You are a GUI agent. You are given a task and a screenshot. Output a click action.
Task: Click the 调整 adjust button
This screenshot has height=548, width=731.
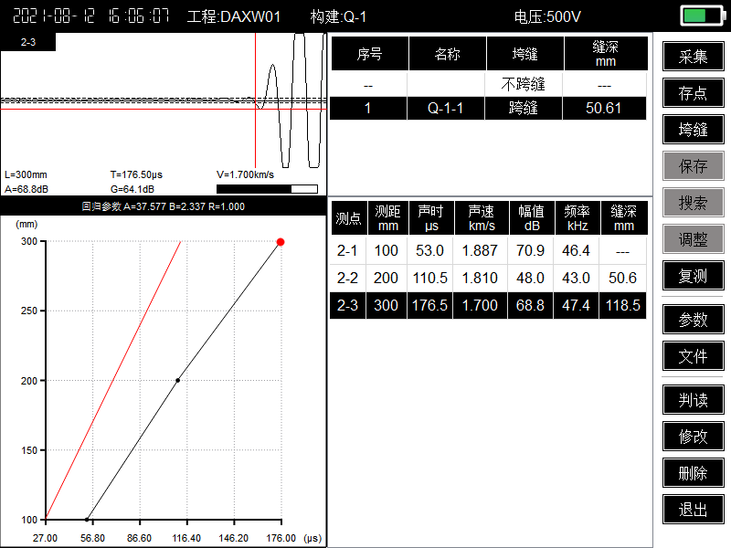click(x=693, y=239)
